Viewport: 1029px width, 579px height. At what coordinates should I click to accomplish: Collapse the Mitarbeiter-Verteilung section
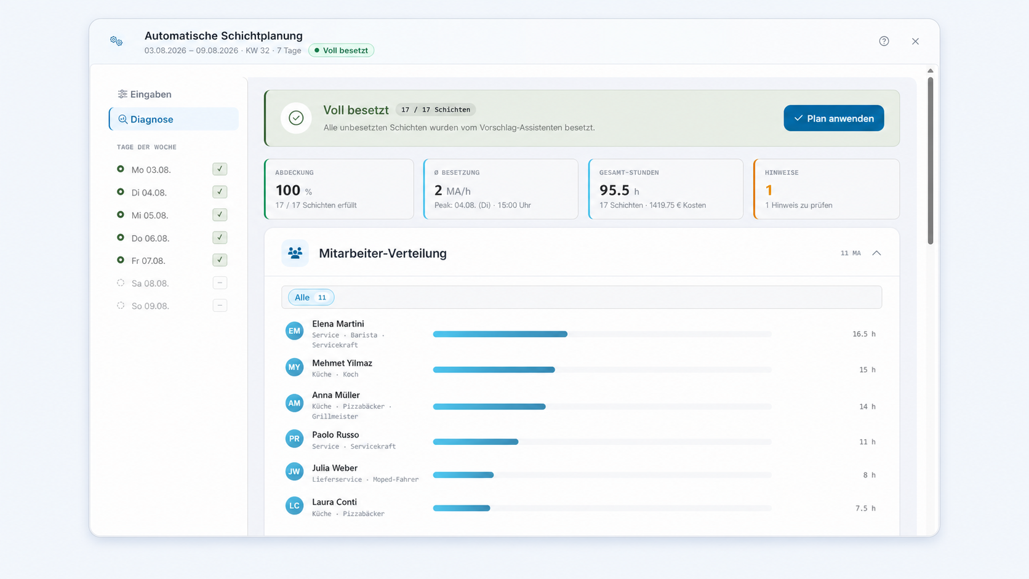point(876,253)
